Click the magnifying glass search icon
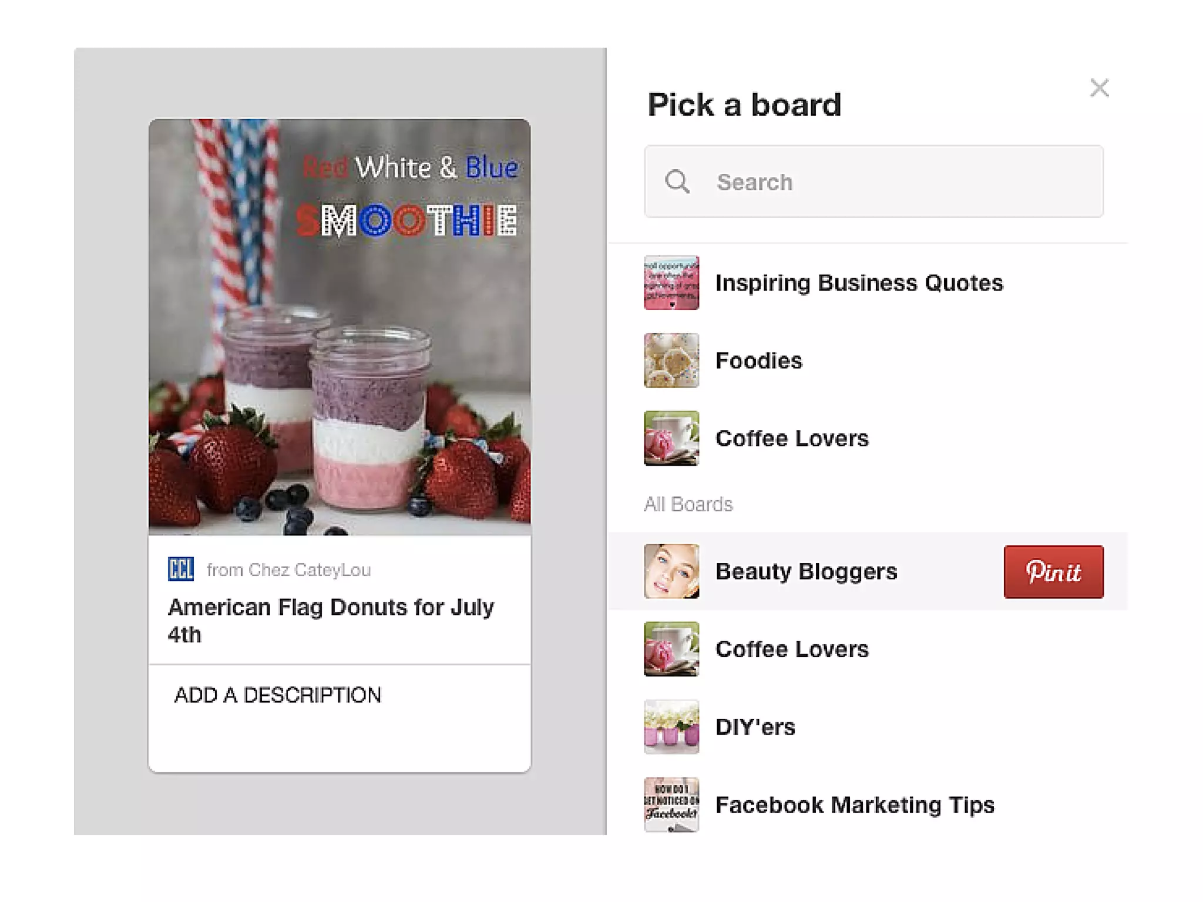The width and height of the screenshot is (1203, 902). (x=677, y=181)
